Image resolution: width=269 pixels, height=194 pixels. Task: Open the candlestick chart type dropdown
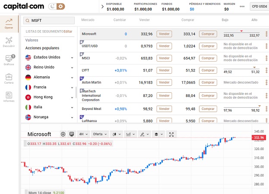[117, 134]
